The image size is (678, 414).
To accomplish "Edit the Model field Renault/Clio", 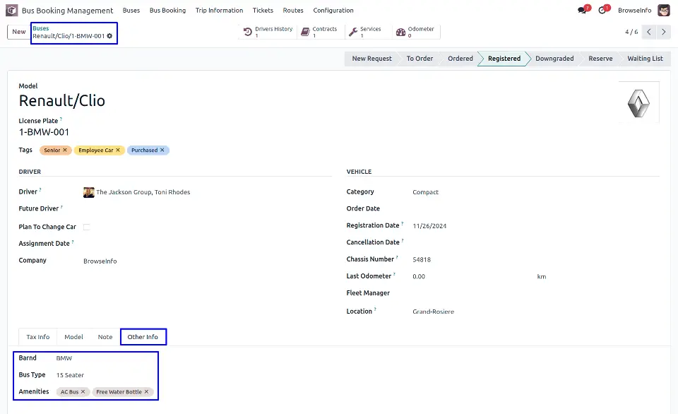I will point(62,101).
